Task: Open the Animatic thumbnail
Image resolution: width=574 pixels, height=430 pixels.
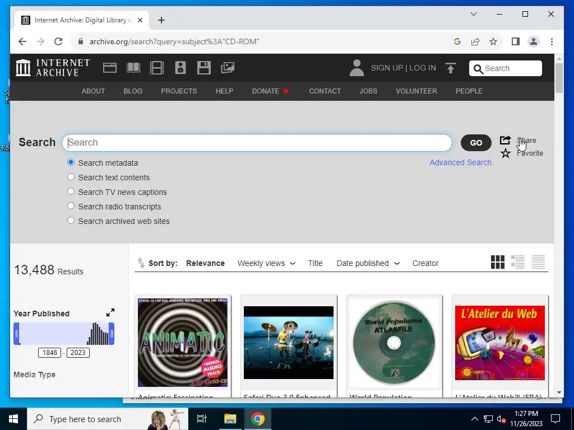Action: [x=183, y=342]
